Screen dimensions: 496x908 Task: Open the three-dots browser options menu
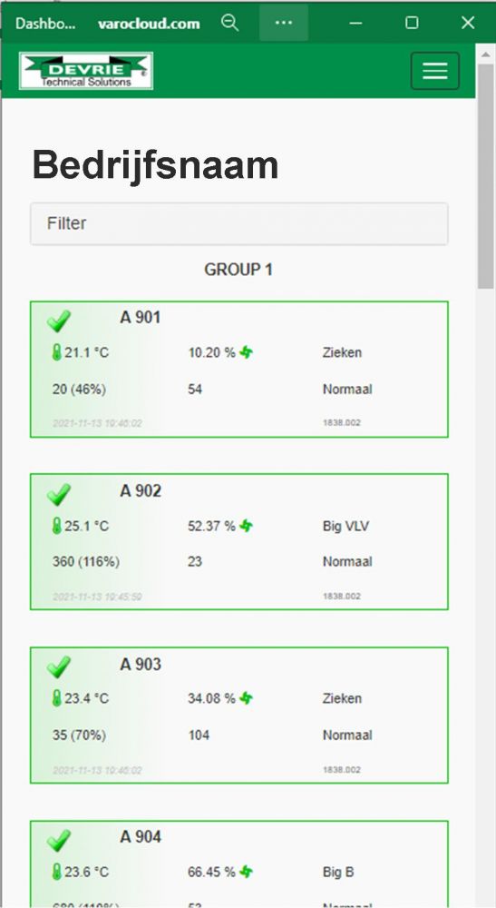[x=283, y=23]
